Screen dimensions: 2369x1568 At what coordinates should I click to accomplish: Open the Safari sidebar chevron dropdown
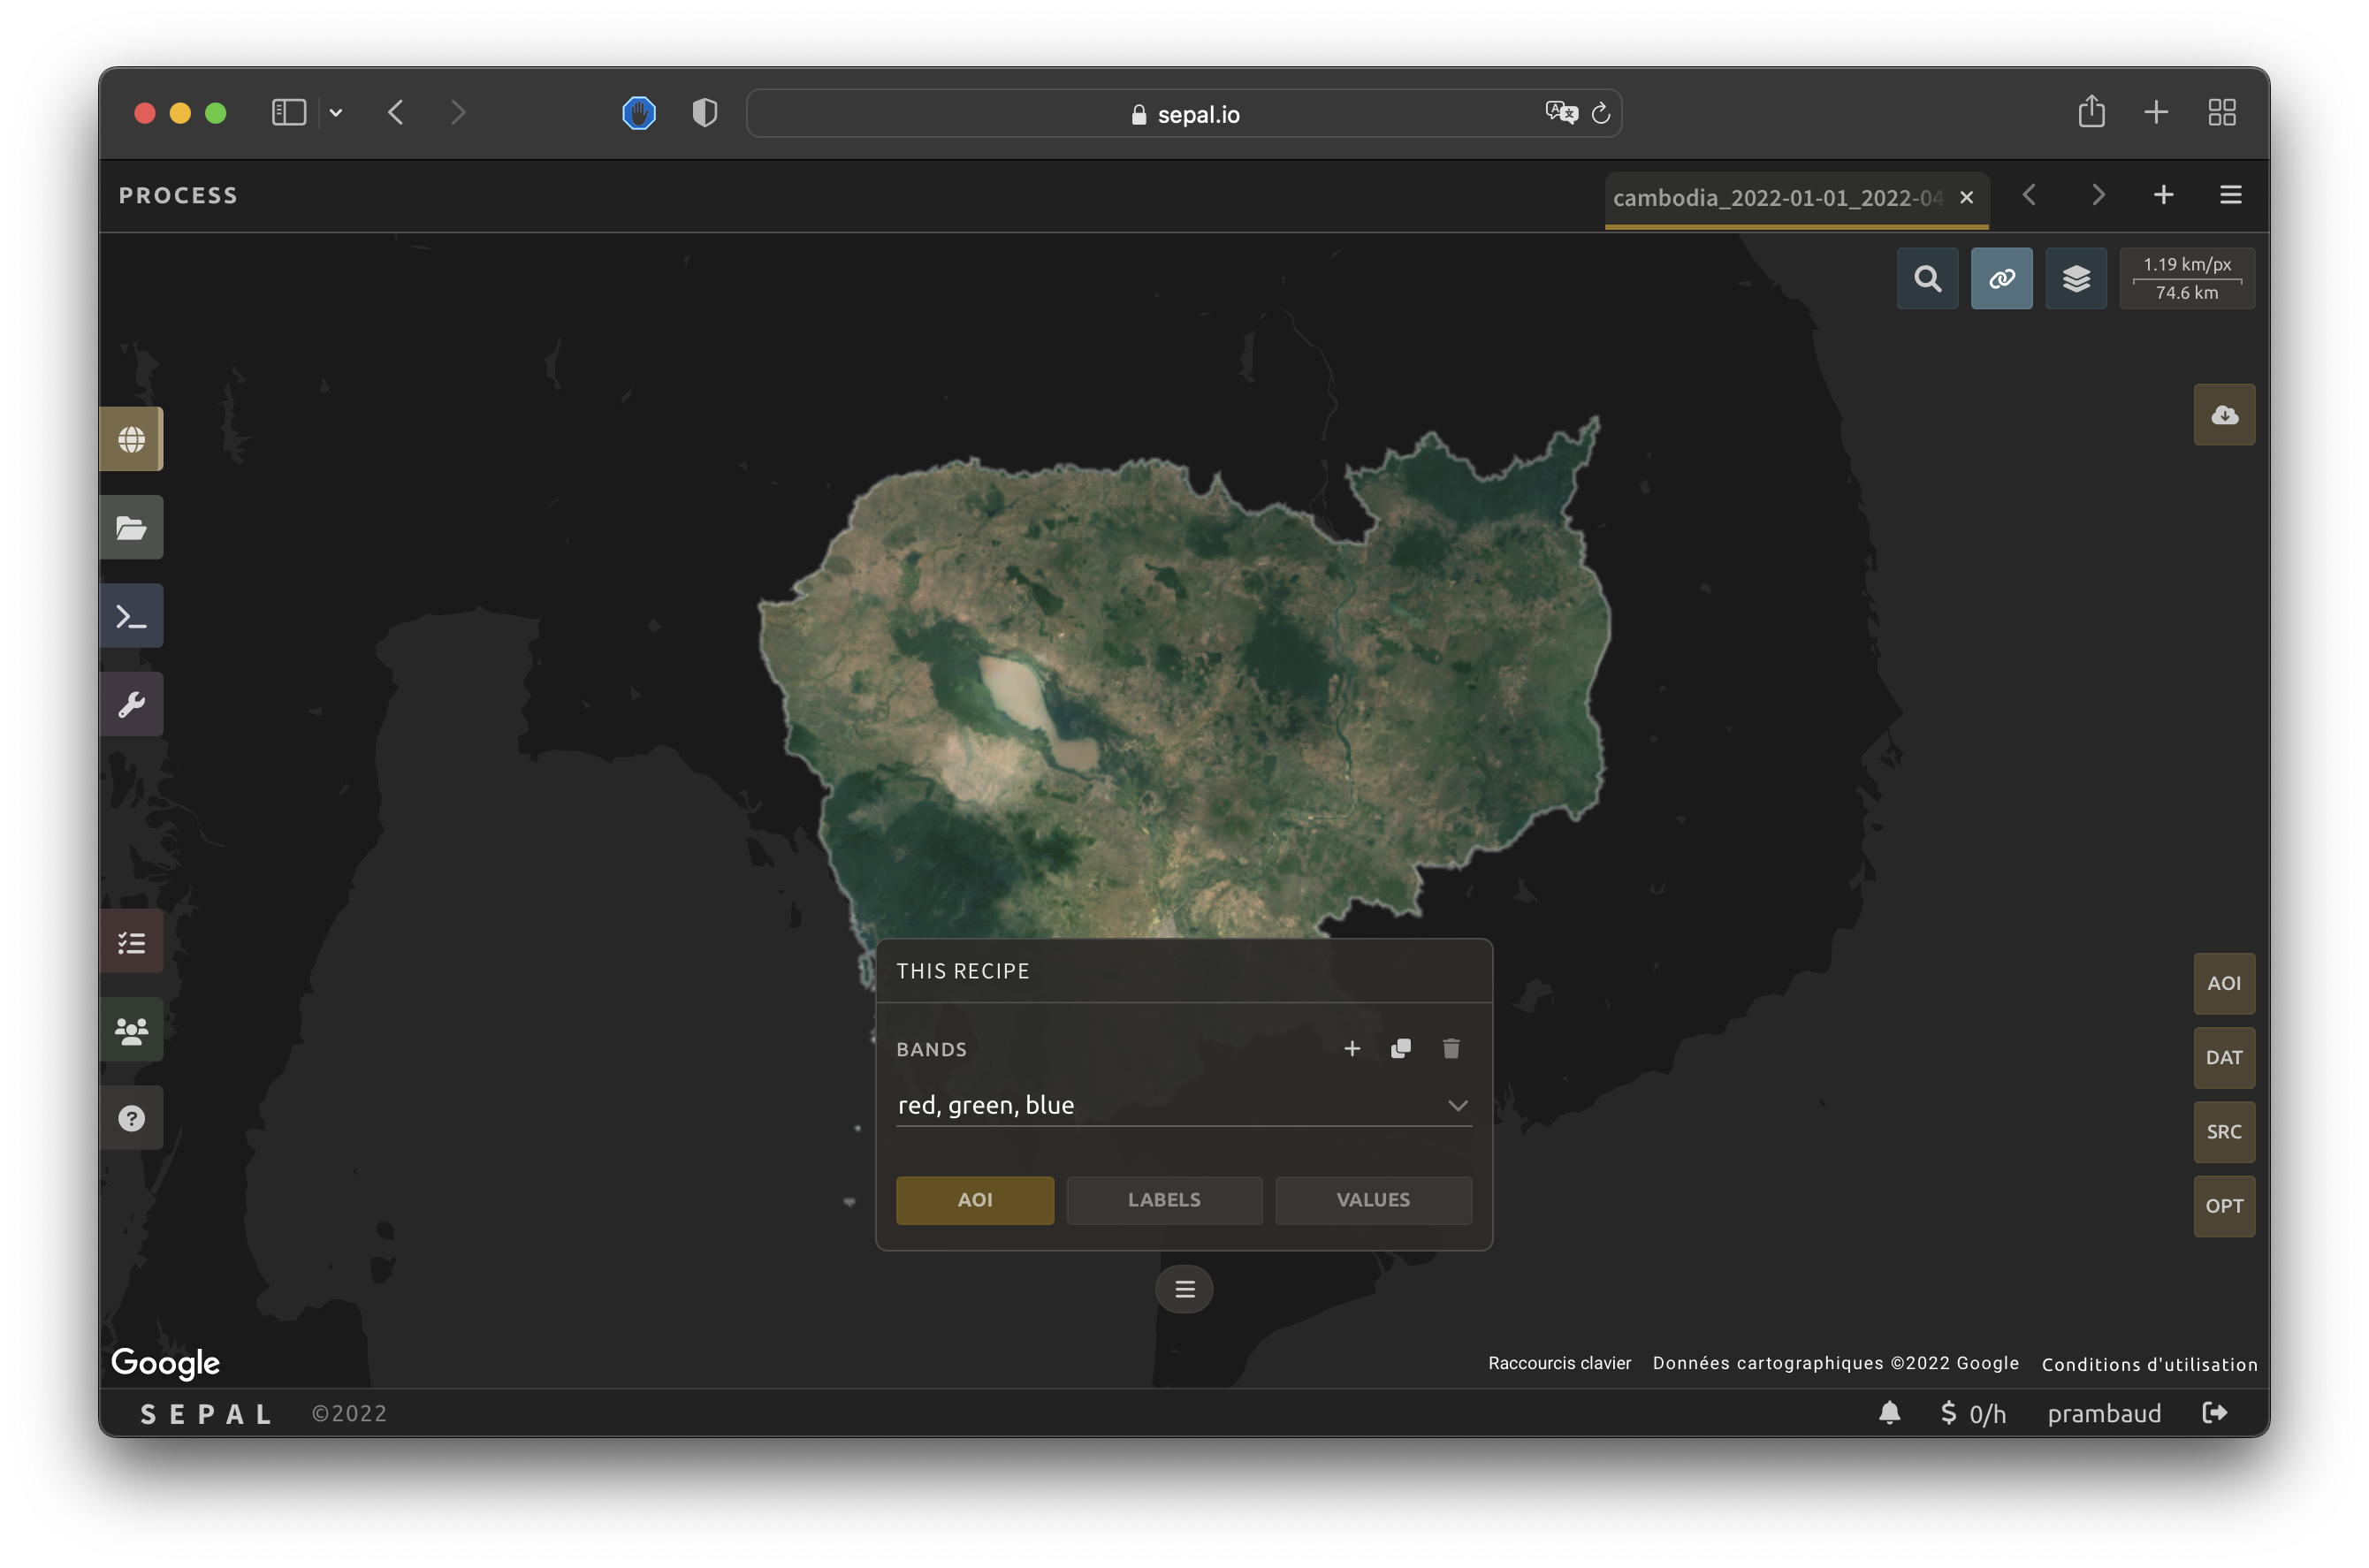pos(336,113)
